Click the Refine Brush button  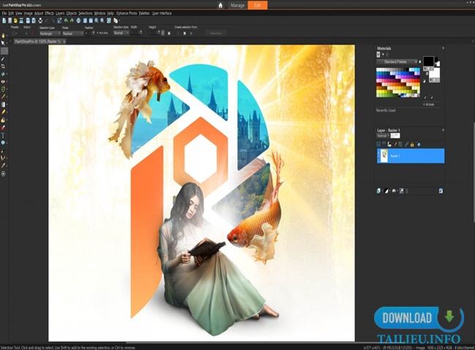[216, 34]
